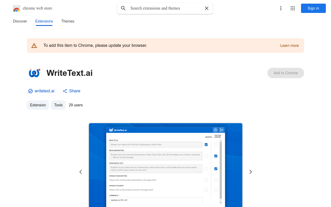Toggle the Meta Title factual errors checkbox
This screenshot has width=331, height=207.
216,145
